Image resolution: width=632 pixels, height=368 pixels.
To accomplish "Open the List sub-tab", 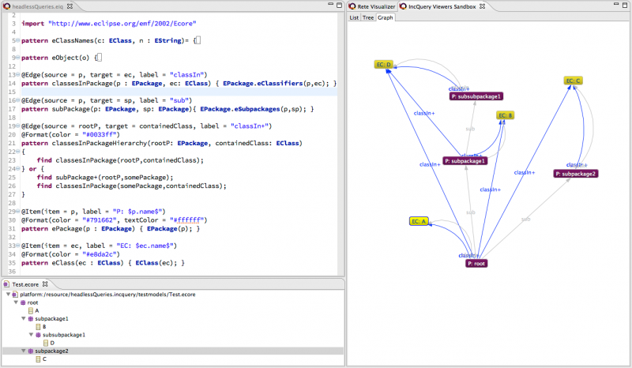I will pyautogui.click(x=354, y=17).
